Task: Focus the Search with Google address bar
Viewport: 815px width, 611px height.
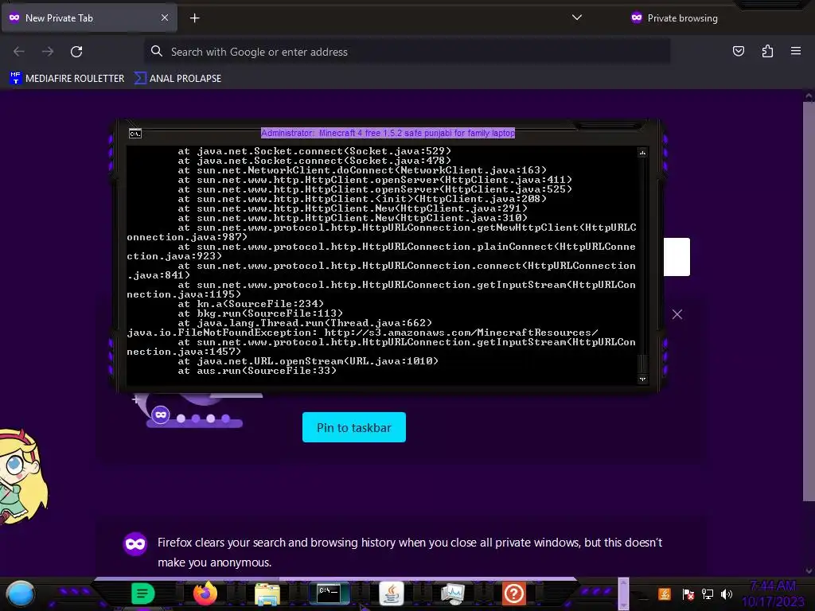Action: tap(407, 52)
